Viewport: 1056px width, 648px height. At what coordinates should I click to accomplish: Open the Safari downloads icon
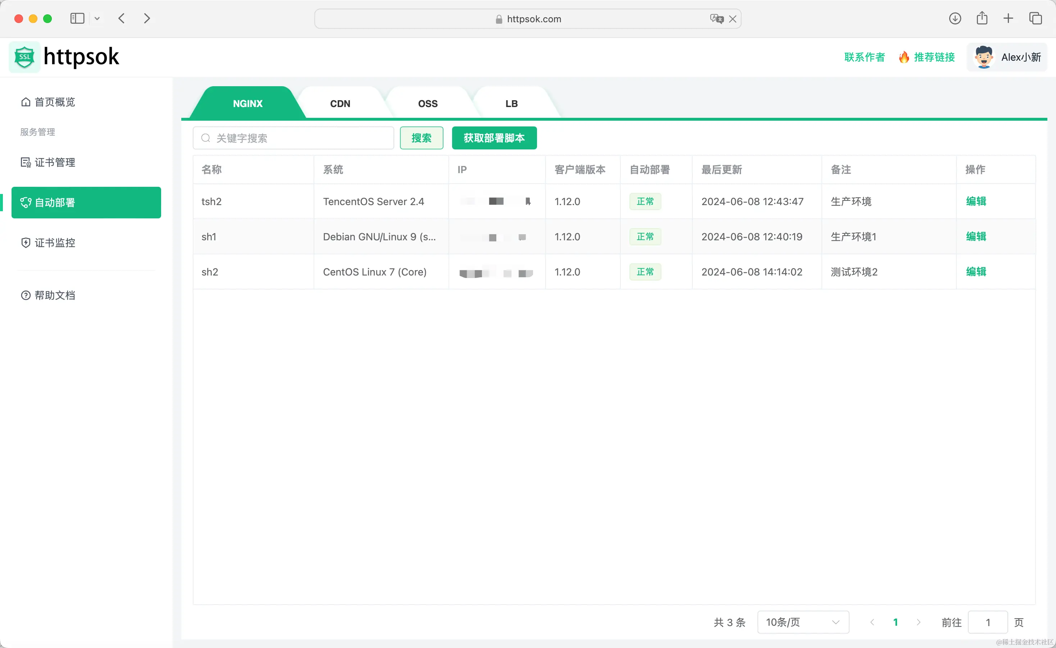click(x=955, y=18)
